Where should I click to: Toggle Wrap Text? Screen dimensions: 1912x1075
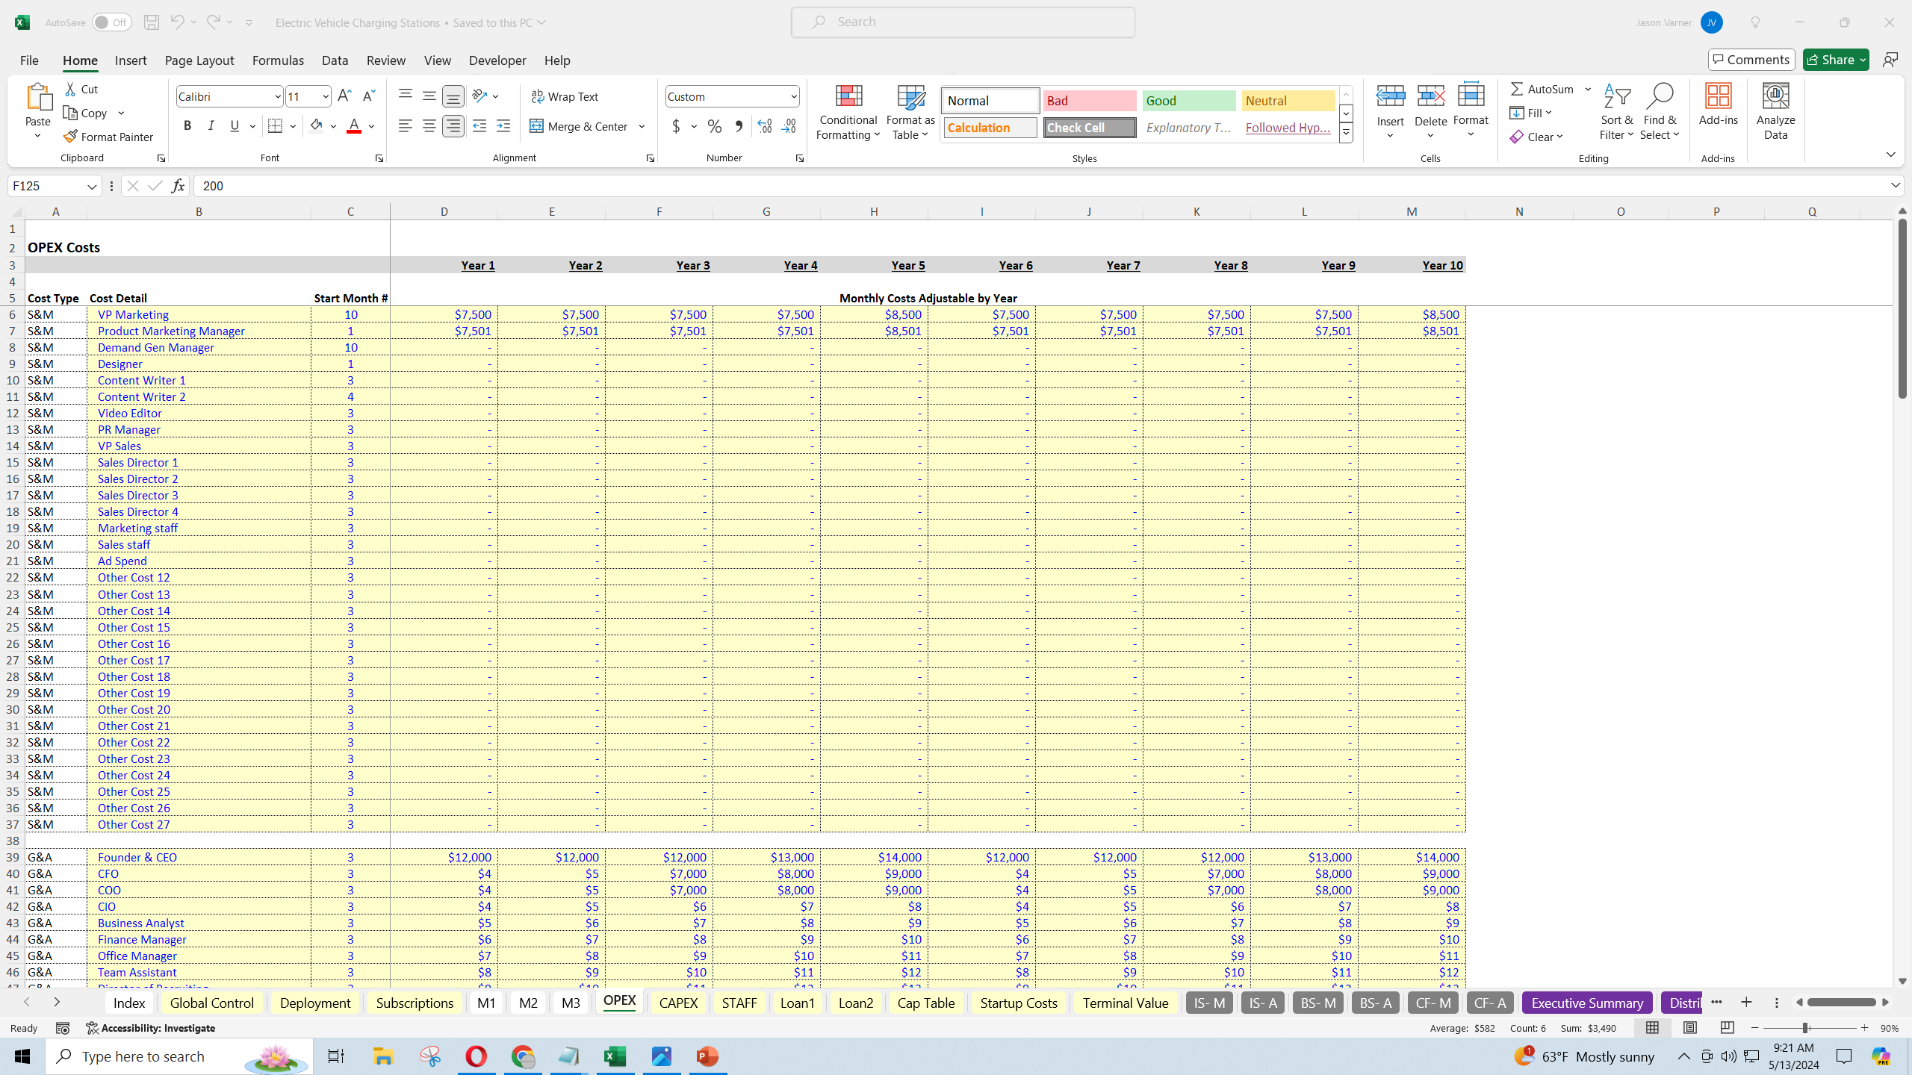click(x=565, y=96)
